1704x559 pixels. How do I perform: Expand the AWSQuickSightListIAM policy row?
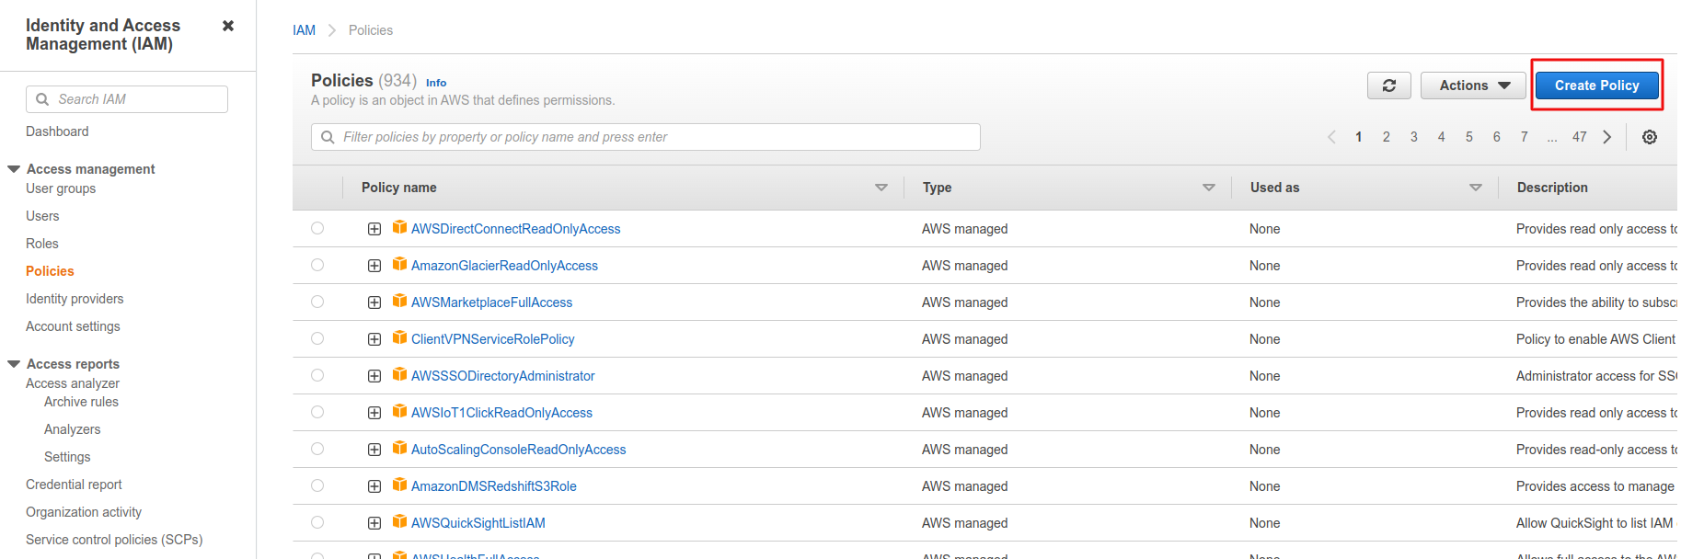click(x=374, y=523)
